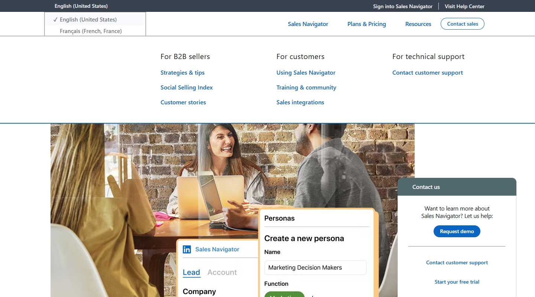Switch to the Account tab in mockup

click(x=222, y=272)
